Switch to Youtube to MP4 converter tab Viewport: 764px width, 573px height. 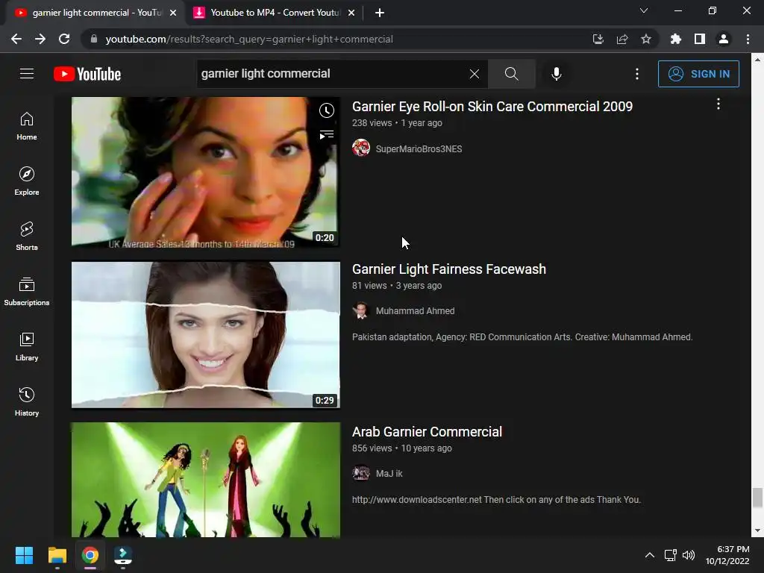pyautogui.click(x=275, y=13)
